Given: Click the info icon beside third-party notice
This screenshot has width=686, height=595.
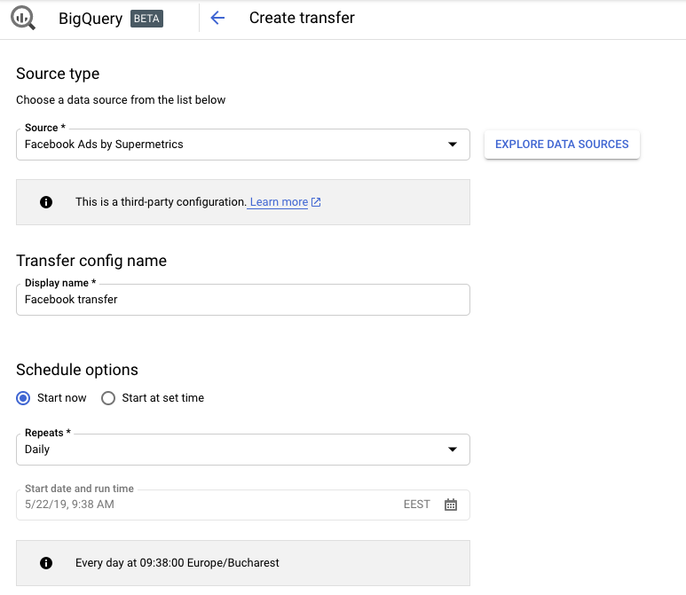Looking at the screenshot, I should point(46,202).
